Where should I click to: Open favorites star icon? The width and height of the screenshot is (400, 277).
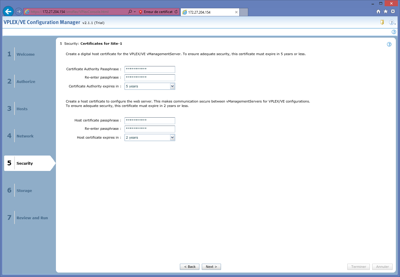(386, 12)
